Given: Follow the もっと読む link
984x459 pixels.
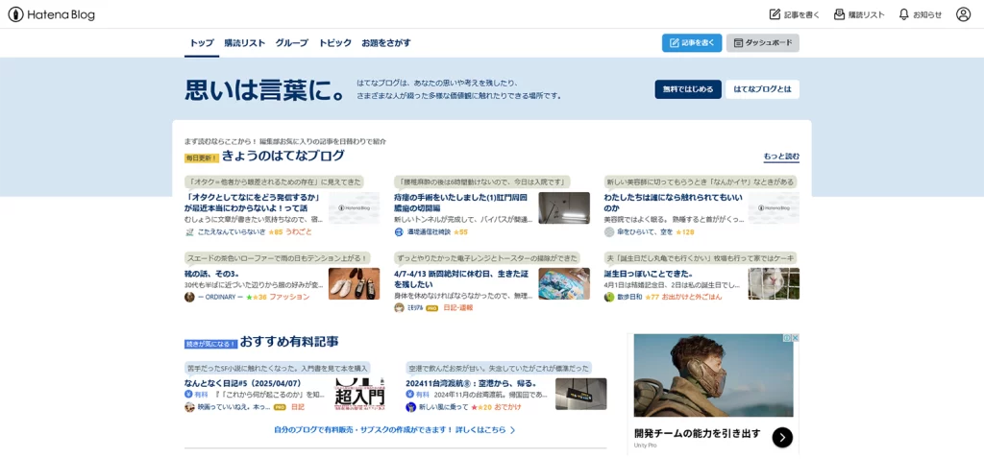Looking at the screenshot, I should coord(780,157).
